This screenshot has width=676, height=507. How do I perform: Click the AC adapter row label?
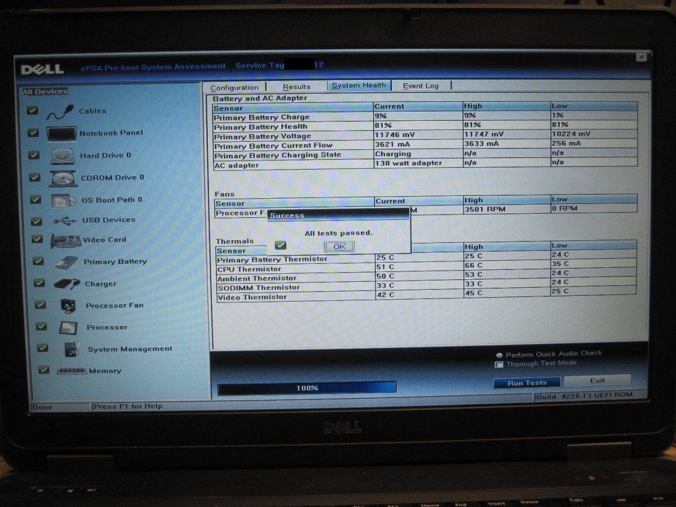tap(237, 166)
